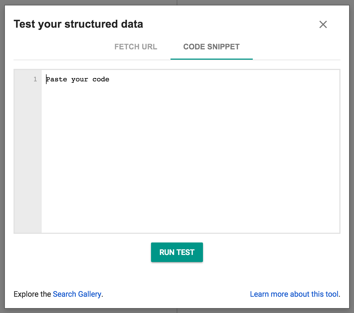Show the URL fetch input tab
Viewport: 354px width, 313px height.
[x=136, y=47]
